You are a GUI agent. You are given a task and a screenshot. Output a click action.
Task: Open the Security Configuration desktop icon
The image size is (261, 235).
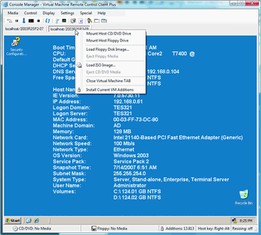(x=16, y=46)
